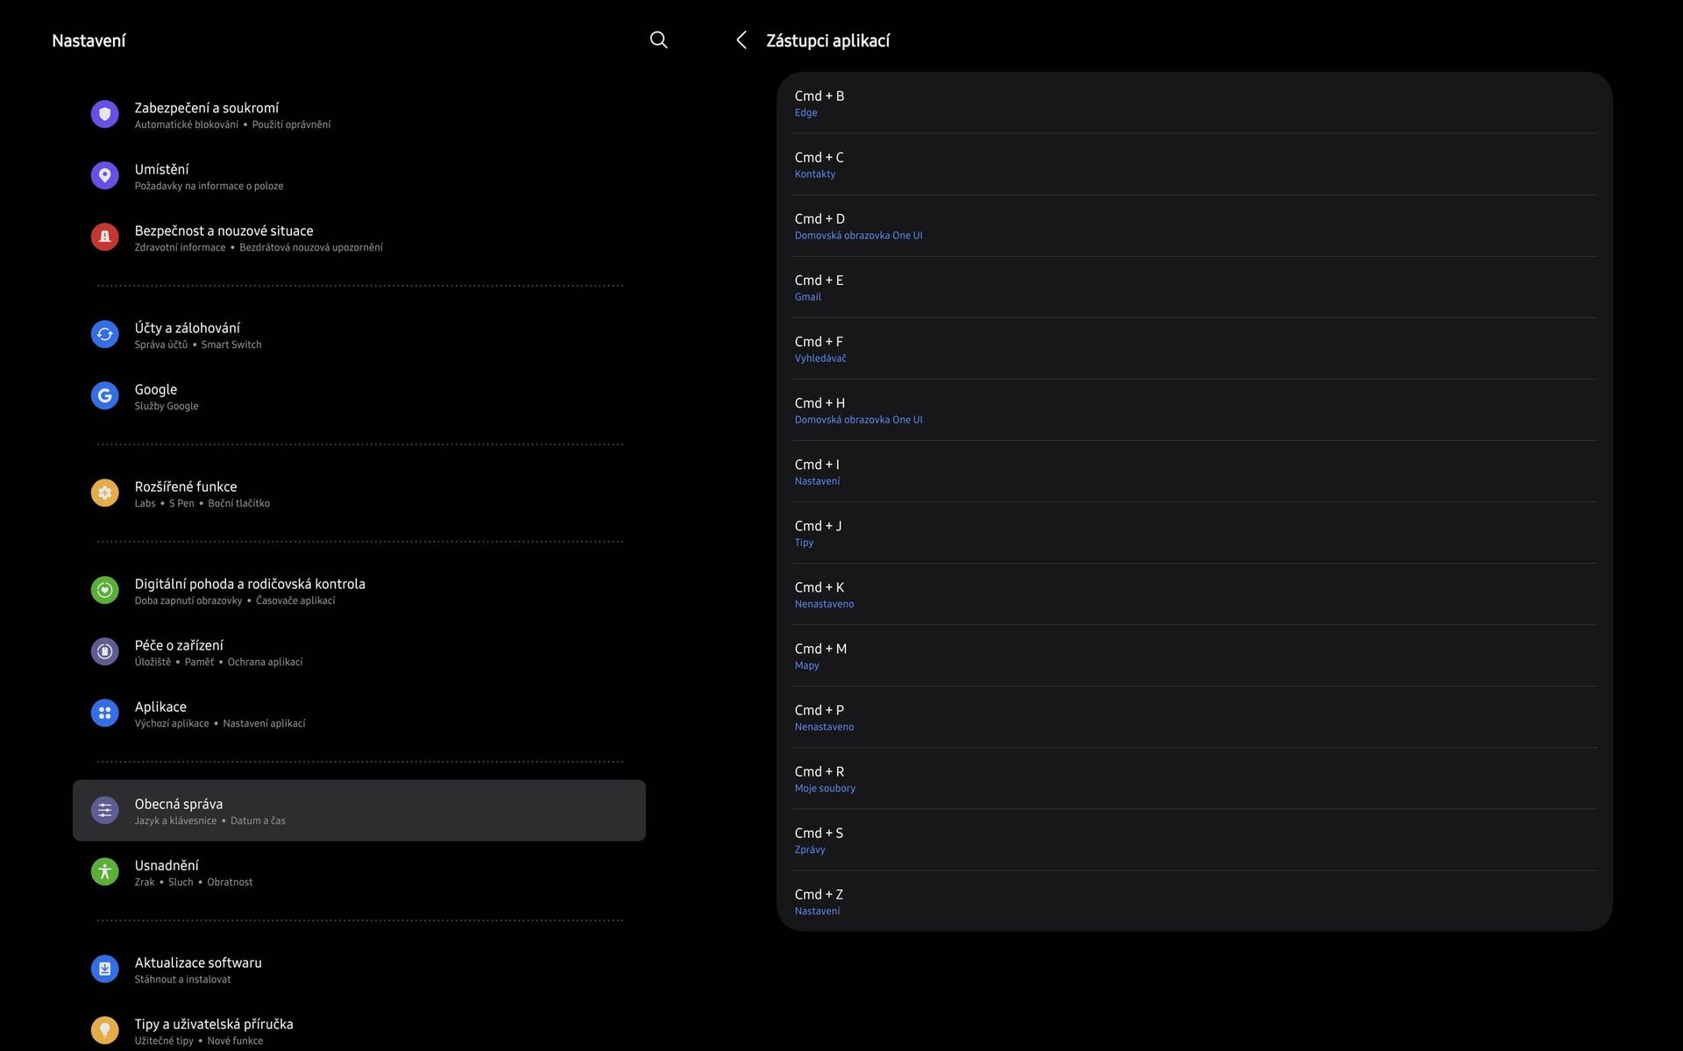Click the Umístění location pin icon
Viewport: 1683px width, 1051px height.
coord(104,176)
